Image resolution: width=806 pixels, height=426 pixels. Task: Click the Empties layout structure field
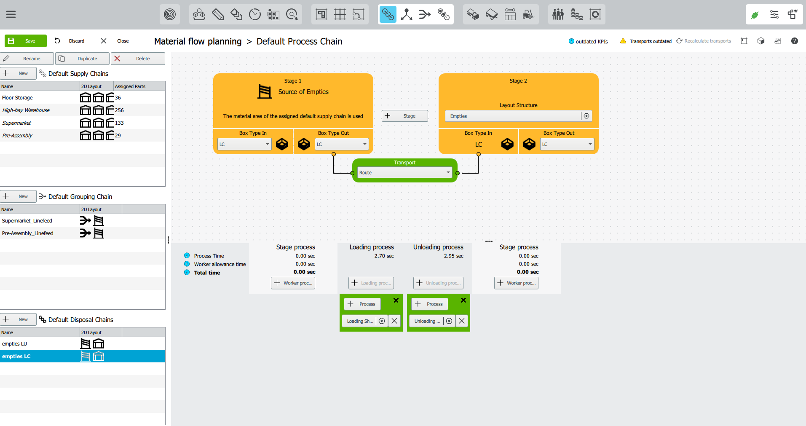tap(513, 116)
